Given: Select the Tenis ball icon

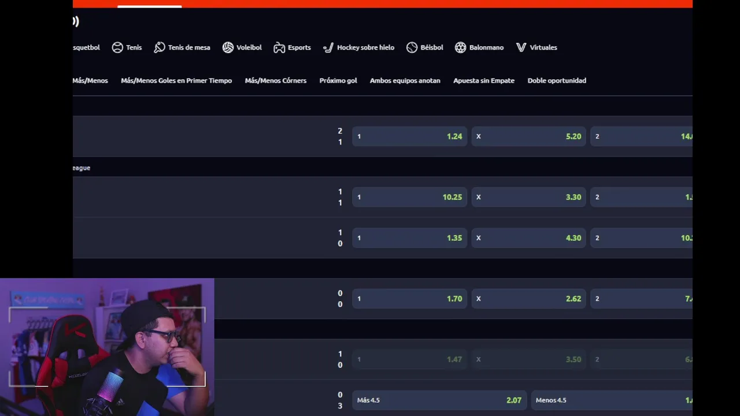Looking at the screenshot, I should click(117, 47).
